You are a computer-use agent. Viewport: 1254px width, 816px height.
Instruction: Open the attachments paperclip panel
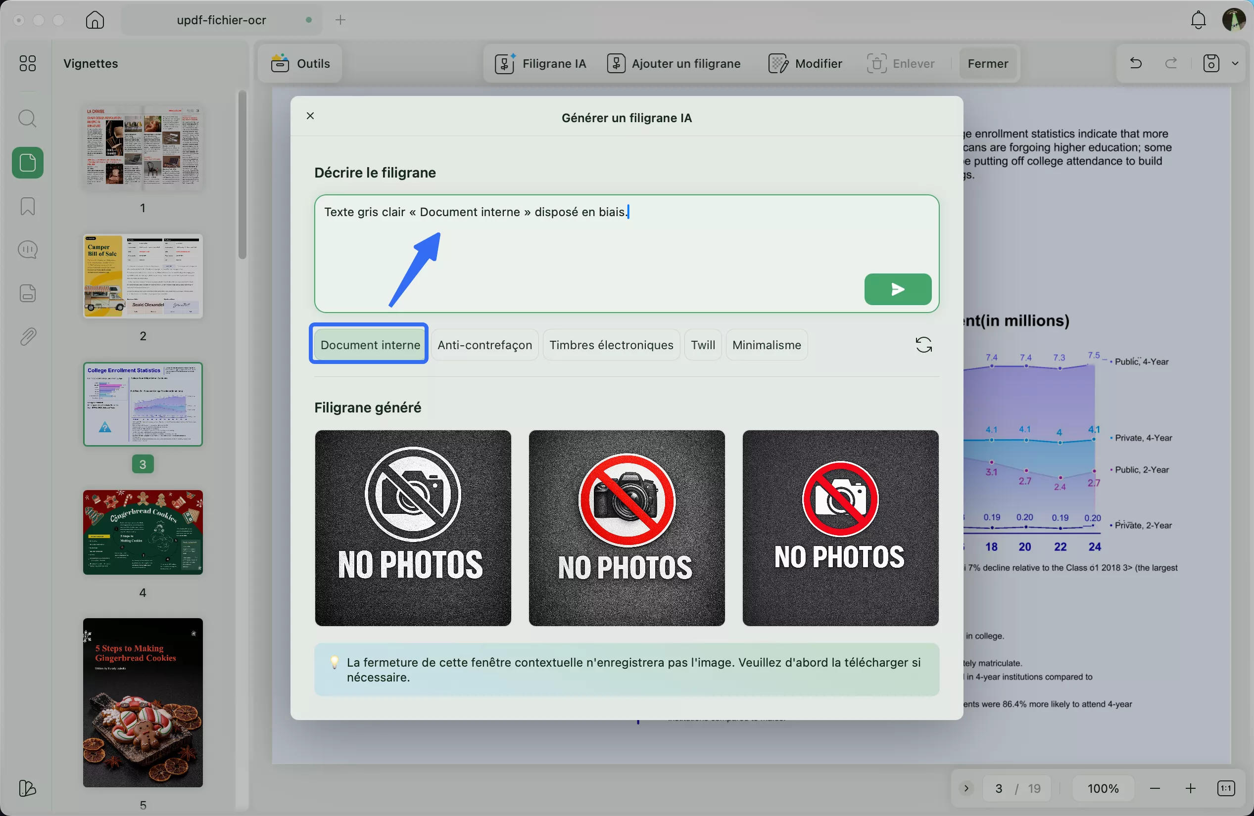pyautogui.click(x=27, y=336)
